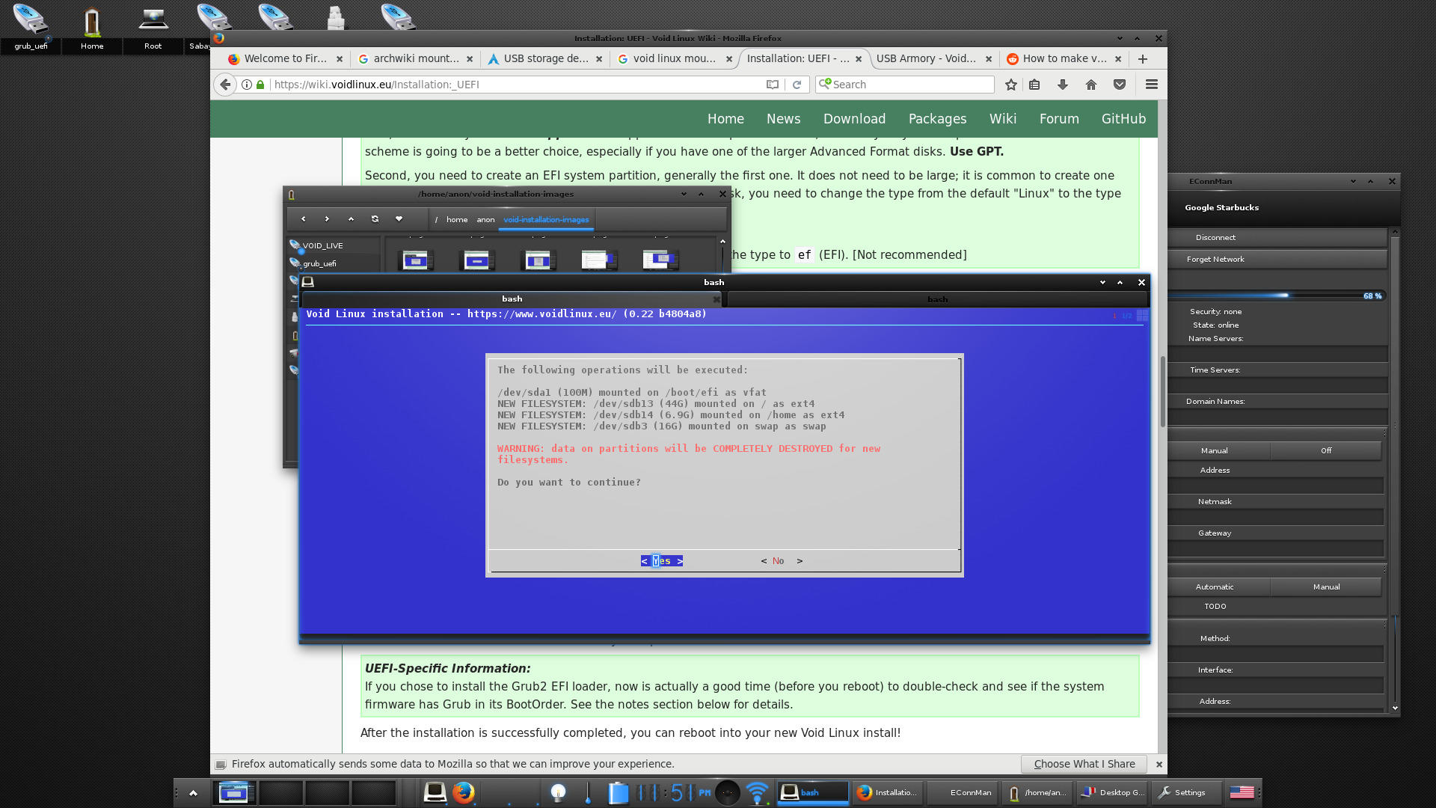
Task: Refresh the file manager folder view
Action: pyautogui.click(x=375, y=219)
